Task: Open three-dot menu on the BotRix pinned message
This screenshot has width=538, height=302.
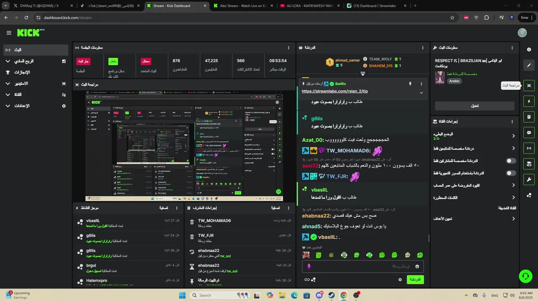Action: [x=421, y=84]
